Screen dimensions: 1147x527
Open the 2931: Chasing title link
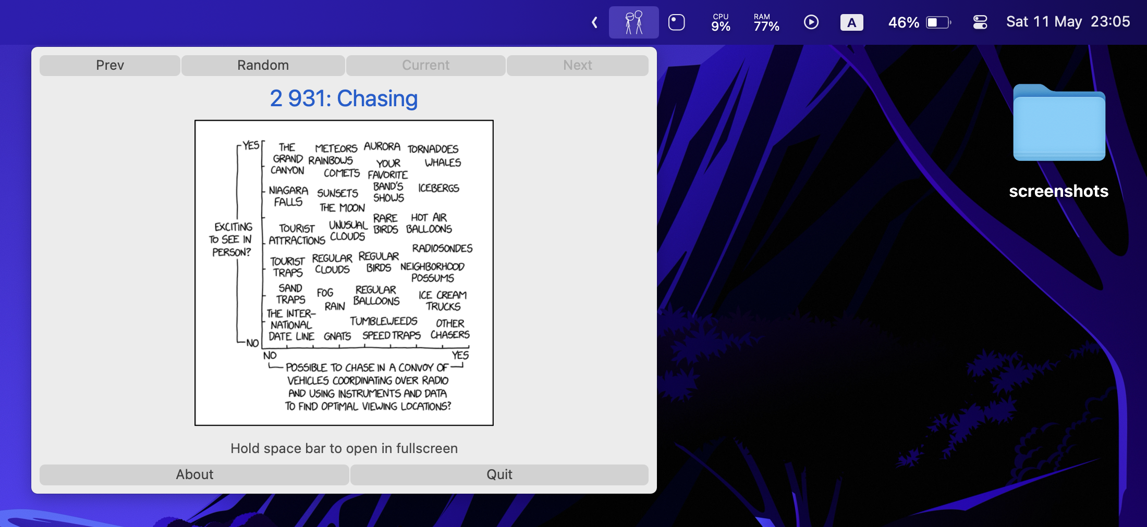(x=344, y=98)
